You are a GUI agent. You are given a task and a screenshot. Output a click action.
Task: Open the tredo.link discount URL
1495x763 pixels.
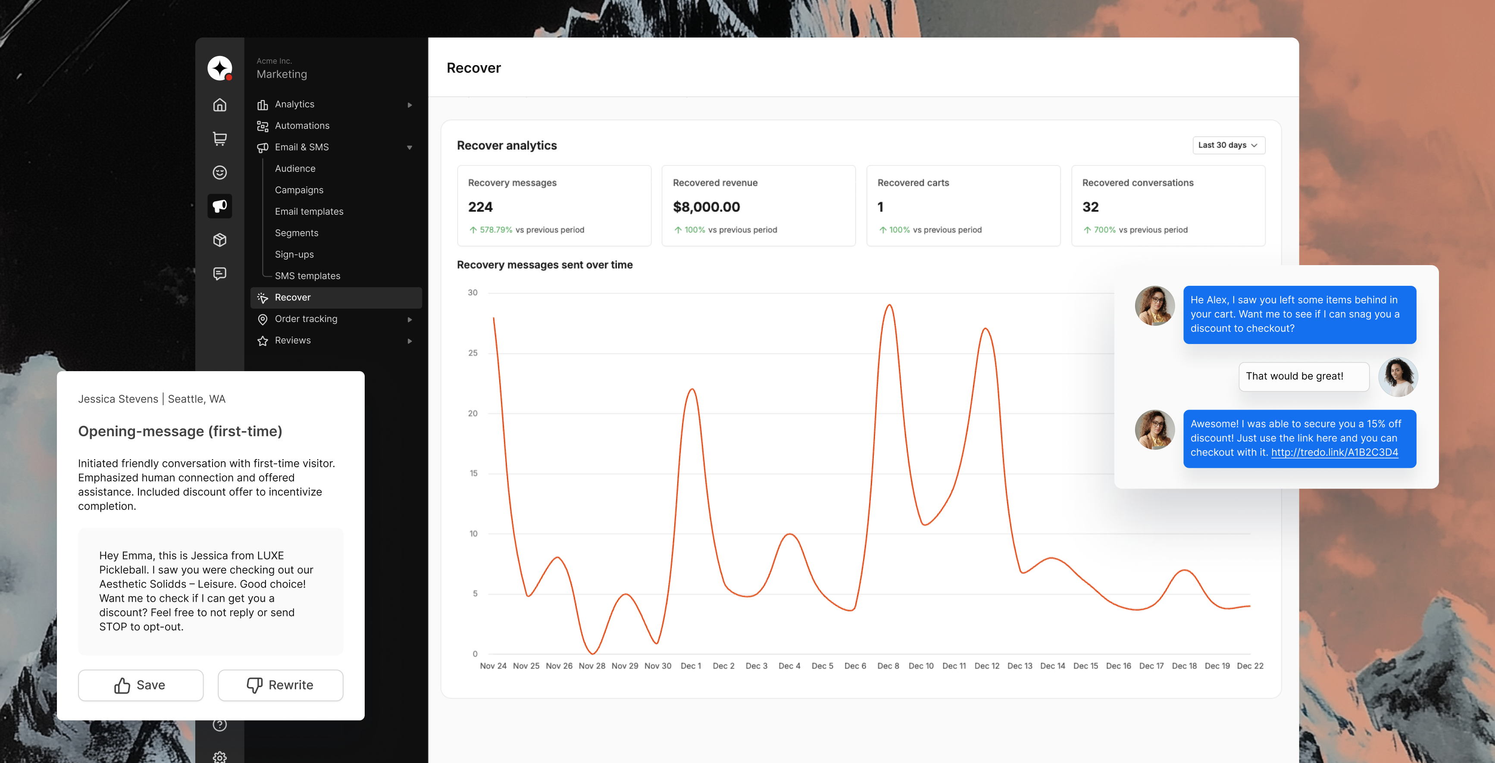pyautogui.click(x=1334, y=452)
